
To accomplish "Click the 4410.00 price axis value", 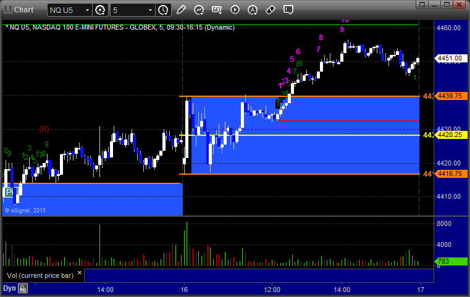I will pyautogui.click(x=449, y=196).
